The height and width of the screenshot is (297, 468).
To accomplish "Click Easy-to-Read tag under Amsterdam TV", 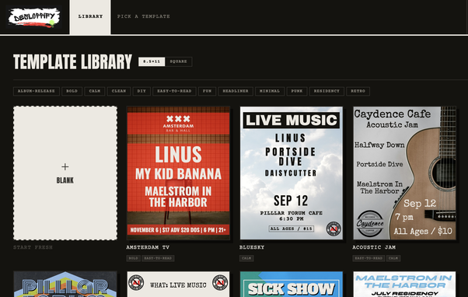I will point(158,258).
